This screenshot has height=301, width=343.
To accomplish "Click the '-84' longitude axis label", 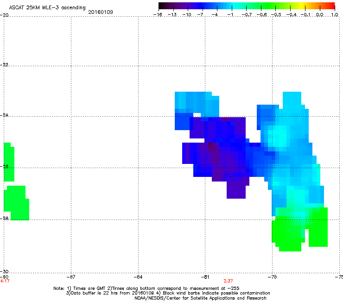I will pyautogui.click(x=138, y=277).
